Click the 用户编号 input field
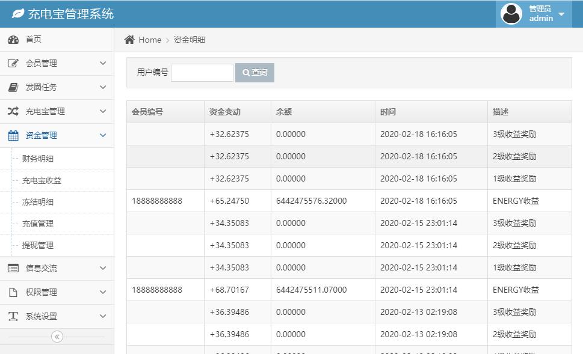 click(x=202, y=73)
